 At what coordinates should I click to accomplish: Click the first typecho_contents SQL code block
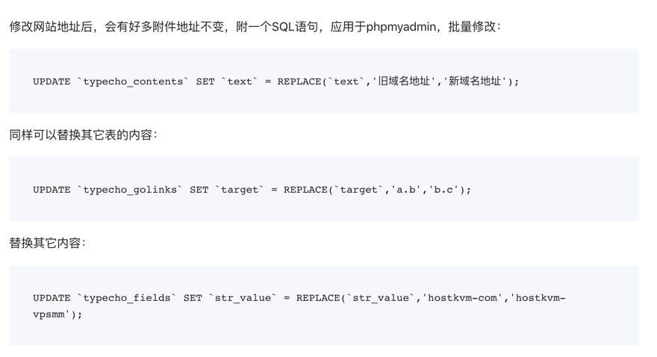pos(324,81)
